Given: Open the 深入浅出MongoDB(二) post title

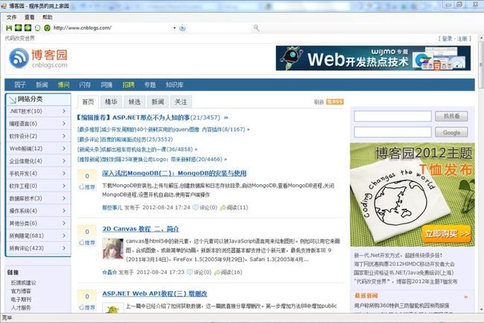Looking at the screenshot, I should click(x=174, y=173).
